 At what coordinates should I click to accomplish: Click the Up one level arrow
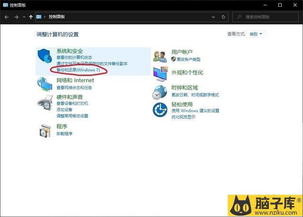[31, 17]
